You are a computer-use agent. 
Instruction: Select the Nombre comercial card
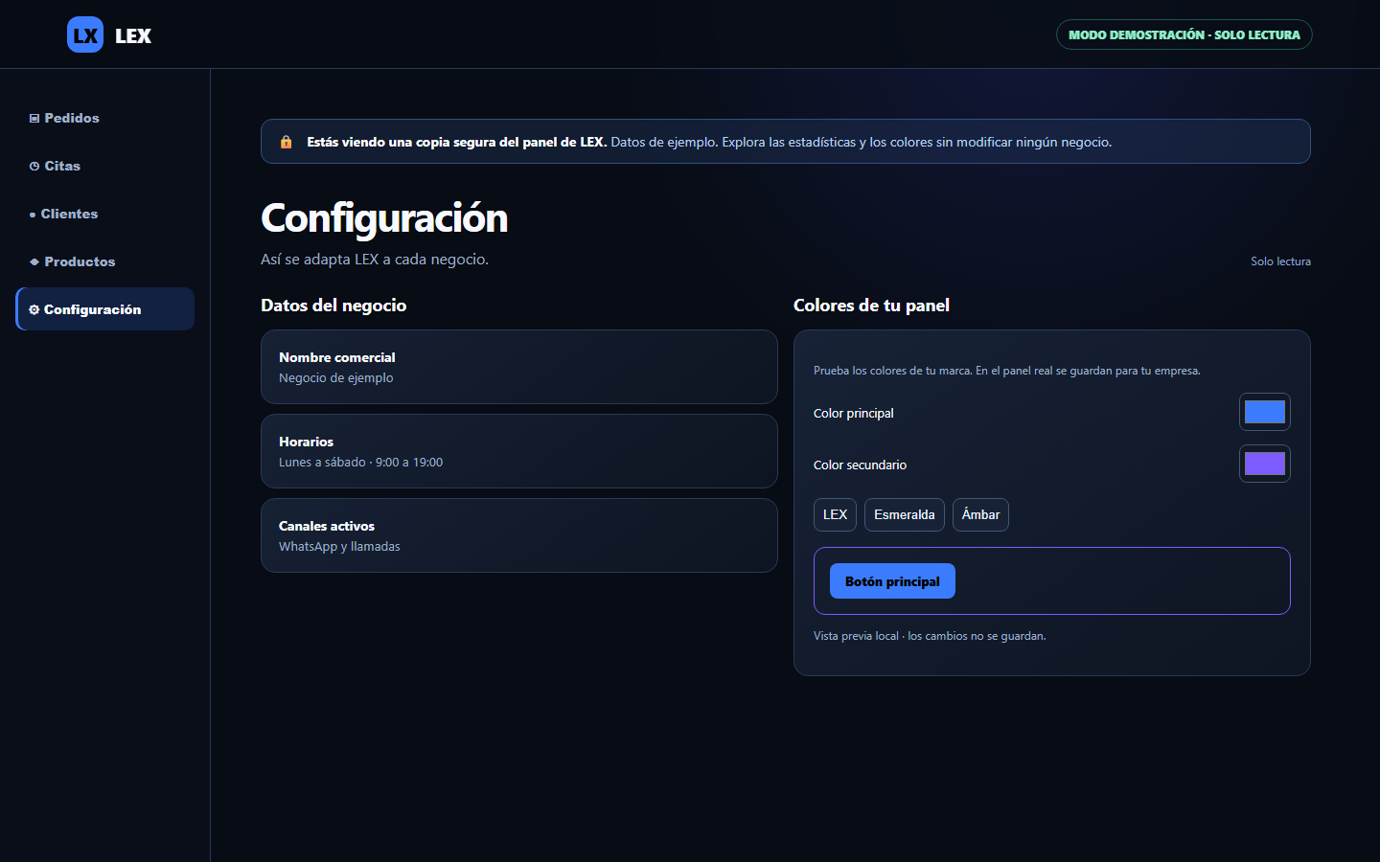coord(519,367)
